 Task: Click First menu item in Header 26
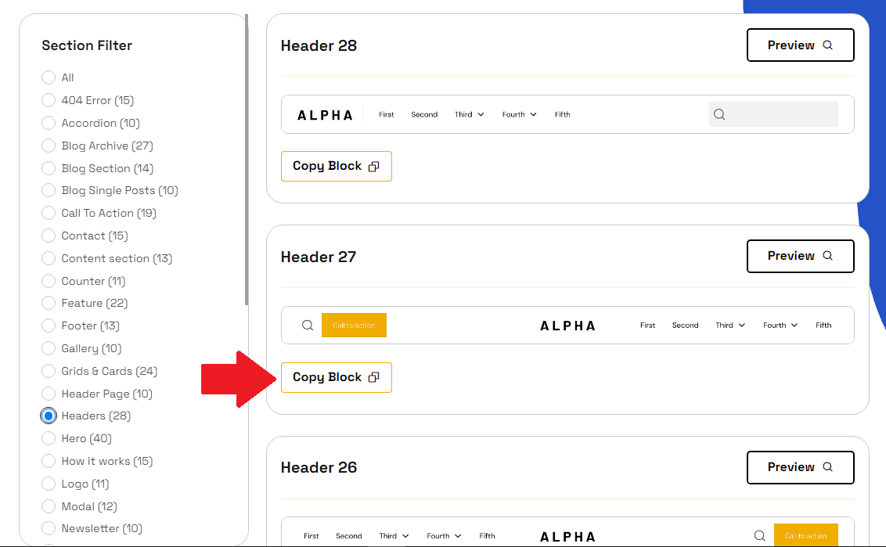coord(312,536)
